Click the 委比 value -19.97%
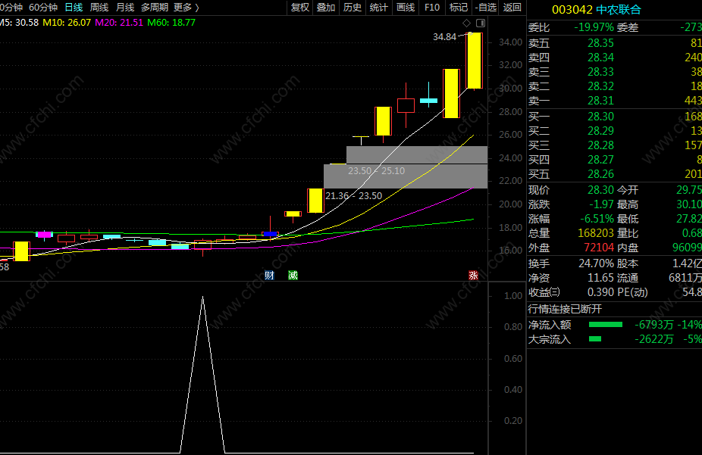 click(x=594, y=28)
